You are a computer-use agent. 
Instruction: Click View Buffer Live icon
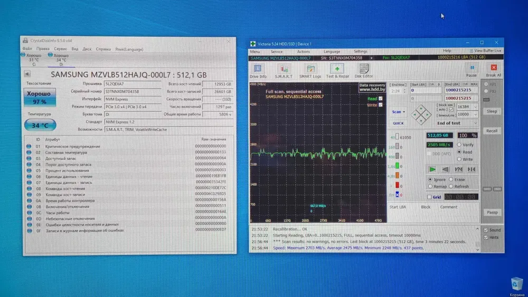472,51
